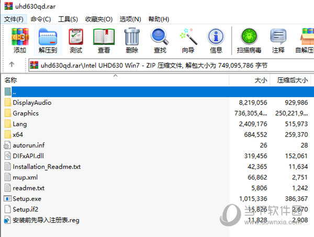314x237 pixels.
Task: Click the size value 8,219,056
Action: click(253, 102)
